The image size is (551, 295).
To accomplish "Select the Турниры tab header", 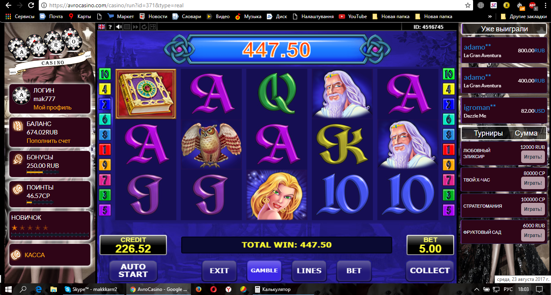I will click(488, 133).
